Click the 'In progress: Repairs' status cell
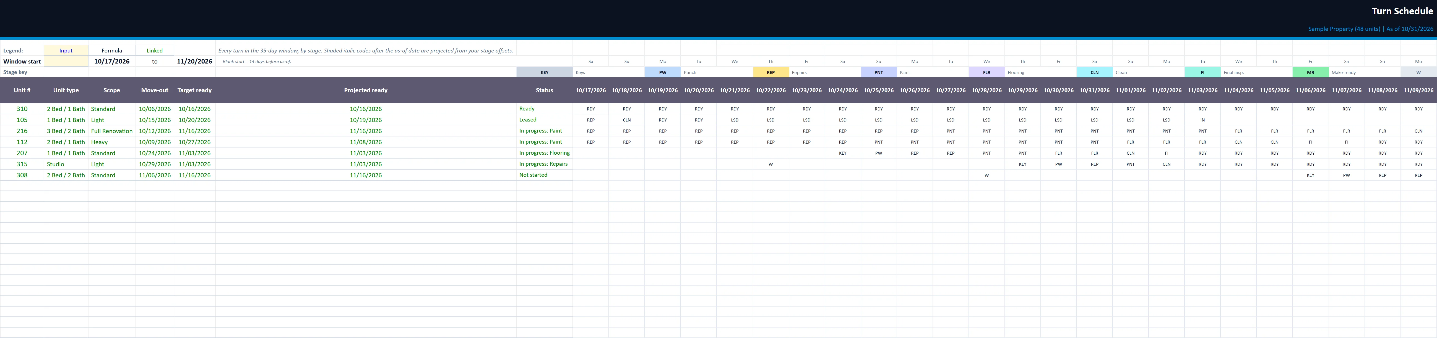Screen dimensions: 1437x338 [544, 164]
